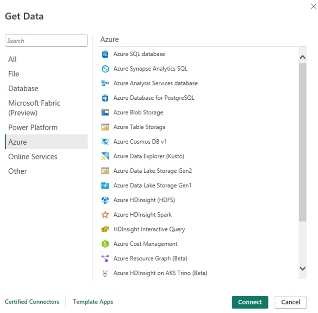
Task: Click the Azure Analysis Services database icon
Action: point(105,83)
